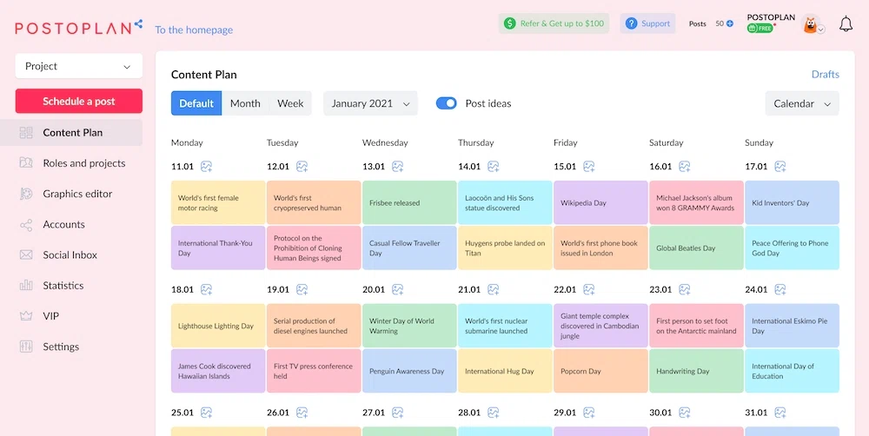Select the Wikipedia Day purple post idea card

point(600,203)
